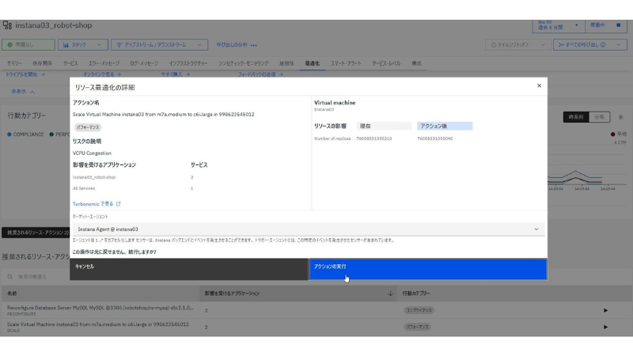Screen dimensions: 633x356
Task: Click the トライアルを開始 link
Action: [25, 74]
